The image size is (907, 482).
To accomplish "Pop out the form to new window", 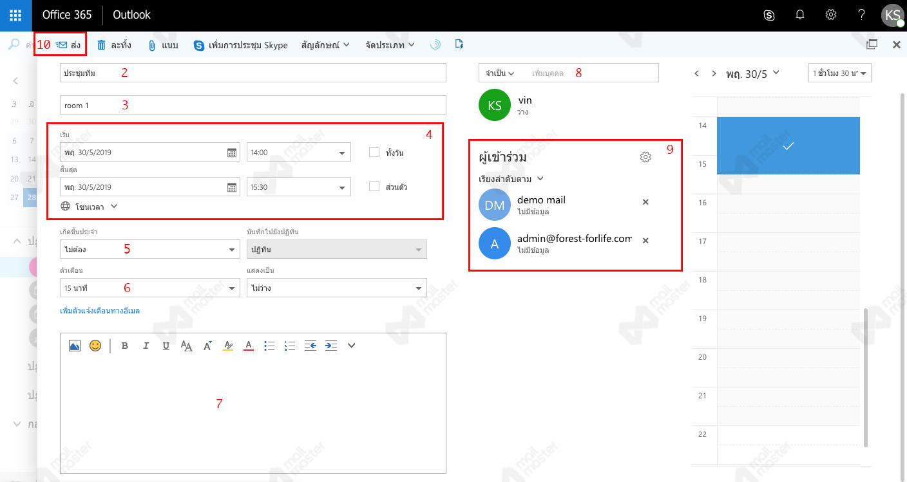I will point(872,44).
